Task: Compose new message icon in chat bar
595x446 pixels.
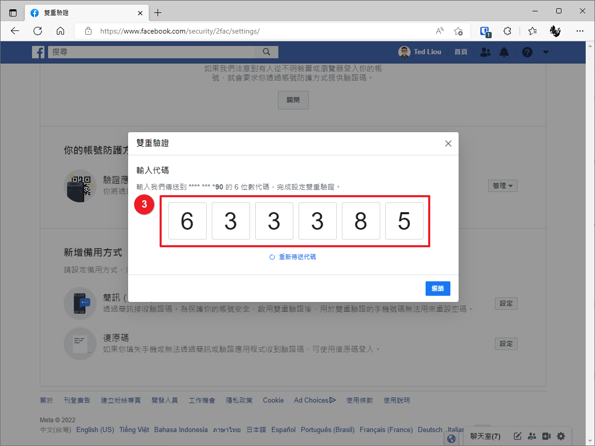Action: 518,436
